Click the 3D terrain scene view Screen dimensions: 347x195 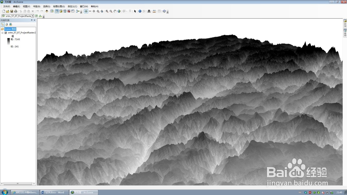click(x=190, y=102)
